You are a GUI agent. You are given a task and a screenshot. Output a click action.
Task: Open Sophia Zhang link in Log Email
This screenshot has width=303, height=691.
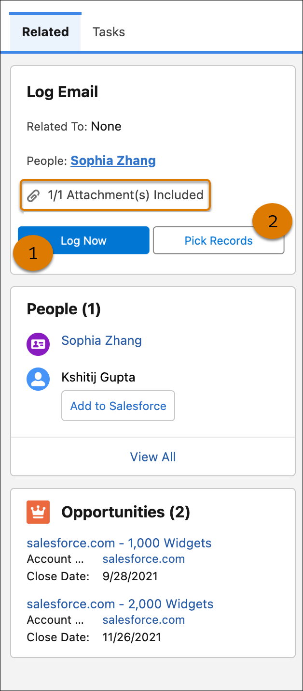[x=113, y=161]
